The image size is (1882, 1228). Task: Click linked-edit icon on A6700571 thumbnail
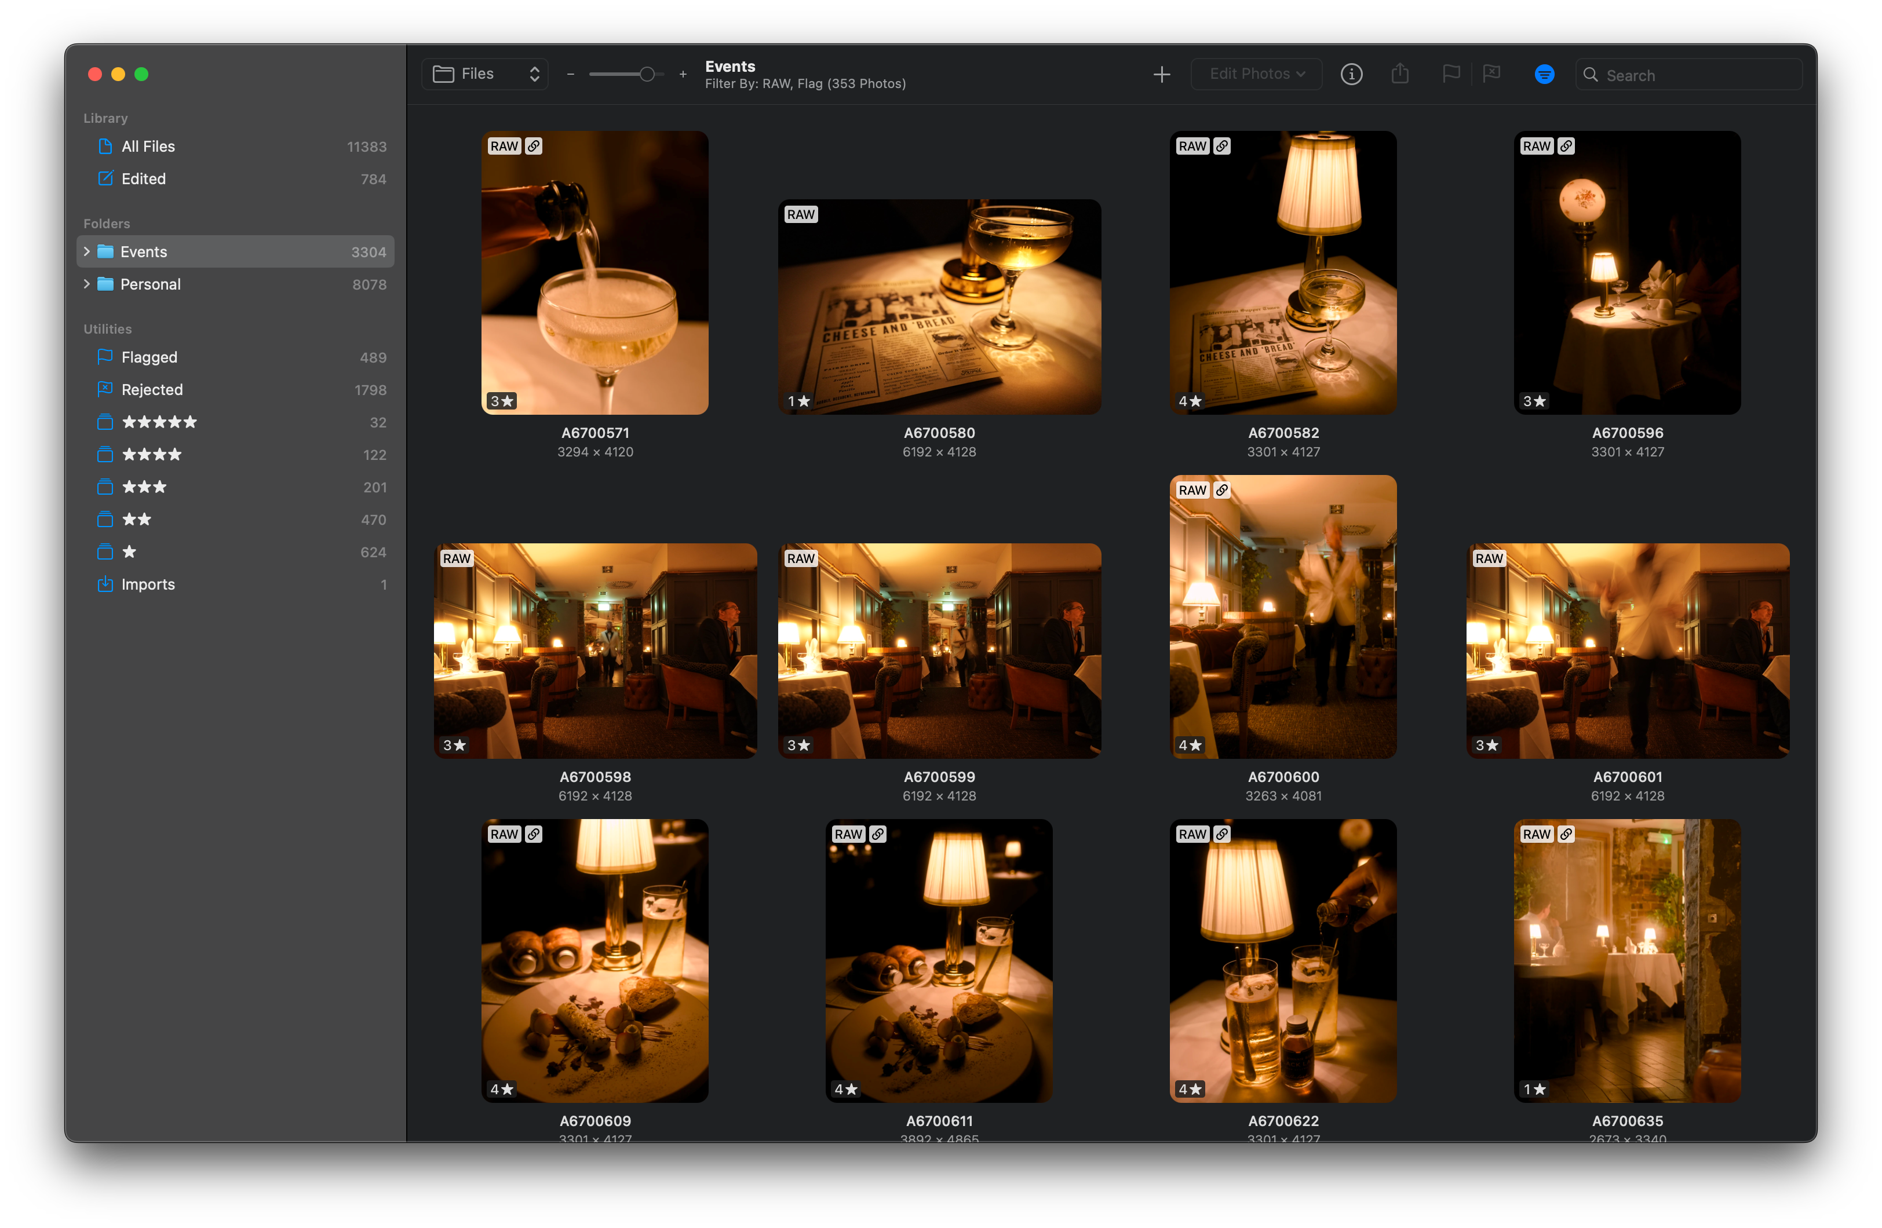(534, 147)
